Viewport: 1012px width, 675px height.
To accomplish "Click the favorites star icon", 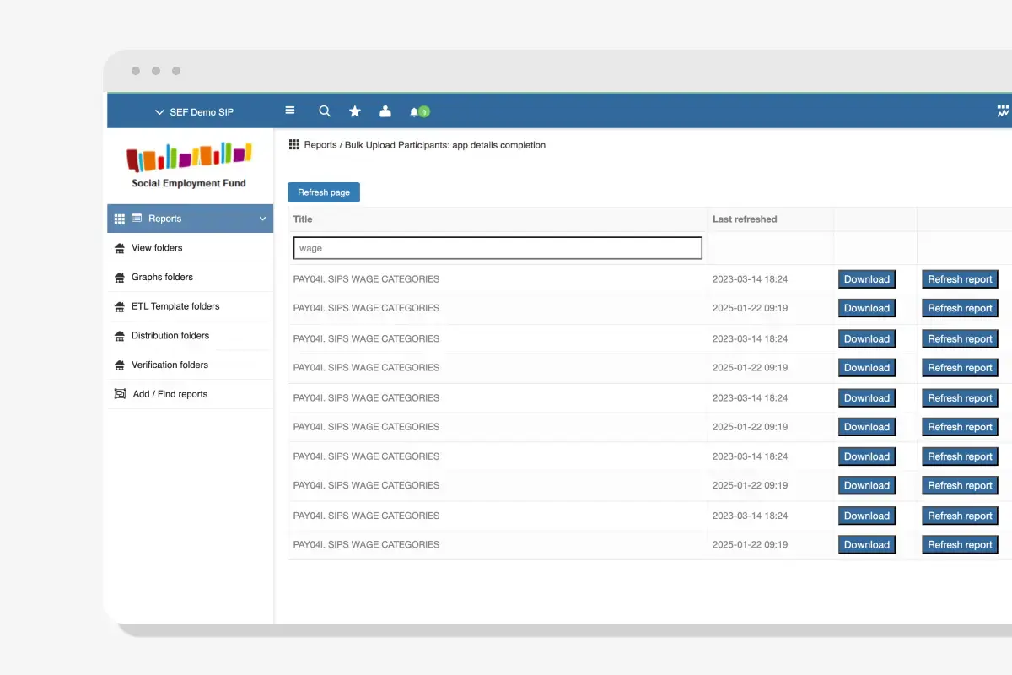I will tap(355, 111).
